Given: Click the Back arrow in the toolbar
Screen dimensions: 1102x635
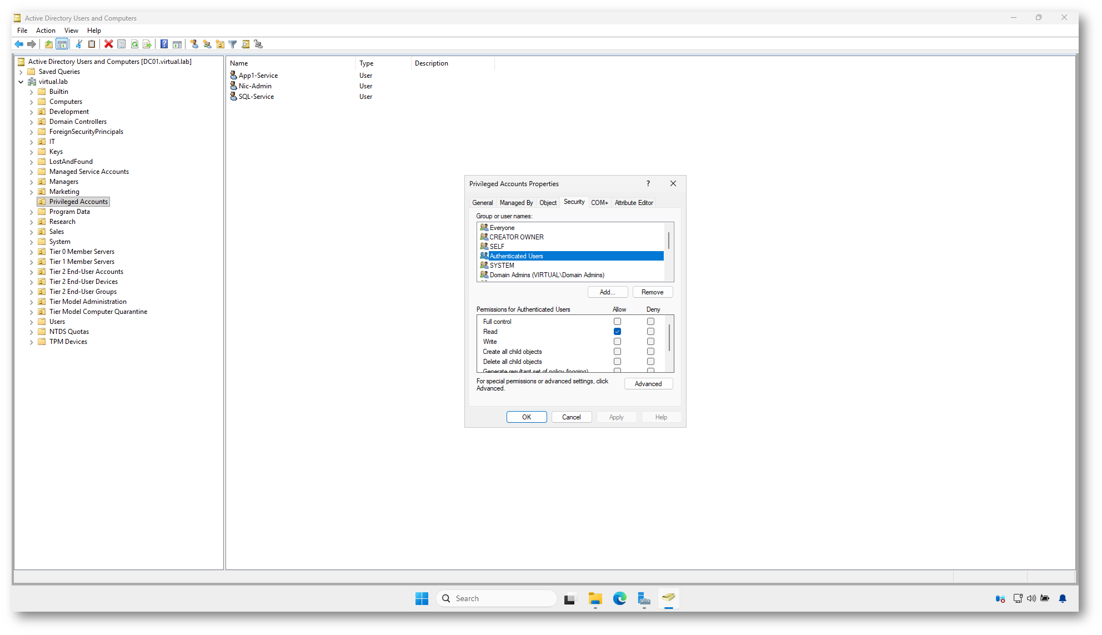Looking at the screenshot, I should pos(19,44).
